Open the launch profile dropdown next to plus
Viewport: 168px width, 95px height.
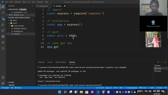(160, 62)
